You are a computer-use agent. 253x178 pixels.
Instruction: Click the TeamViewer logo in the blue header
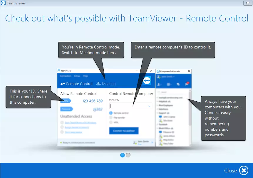[x=147, y=81]
